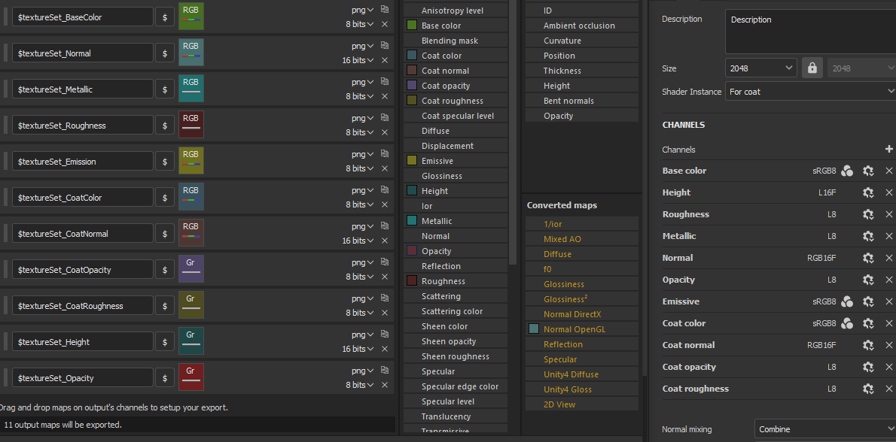Open the bit depth dropdown for $textureSet_CoatNormal

pos(358,241)
